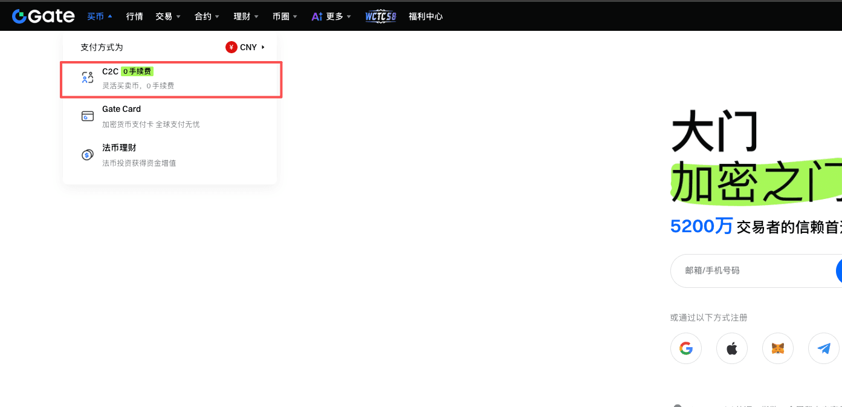Select the C2C option
Image resolution: width=842 pixels, height=407 pixels.
171,79
